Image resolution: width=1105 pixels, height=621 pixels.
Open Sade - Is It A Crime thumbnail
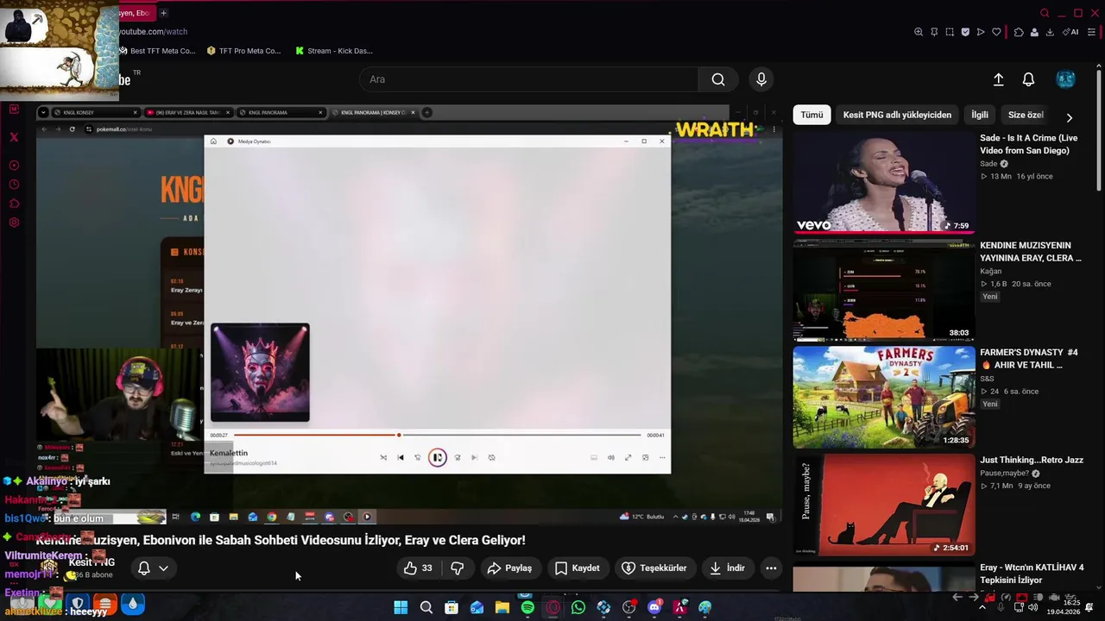pyautogui.click(x=884, y=182)
